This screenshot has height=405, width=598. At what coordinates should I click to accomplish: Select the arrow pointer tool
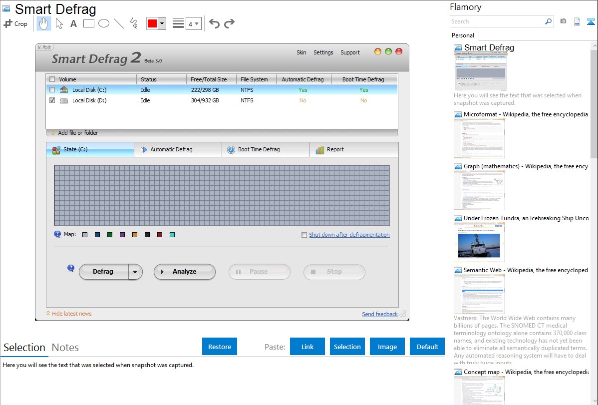[x=59, y=23]
